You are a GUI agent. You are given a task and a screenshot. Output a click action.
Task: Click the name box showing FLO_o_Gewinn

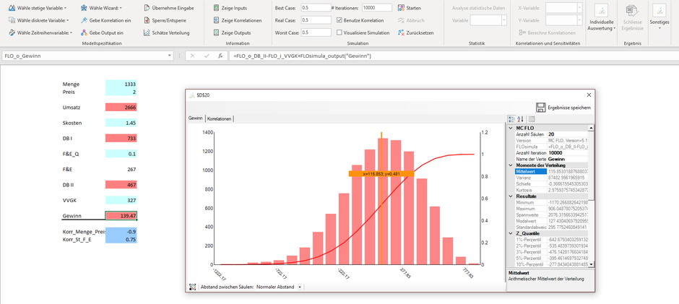click(x=85, y=56)
